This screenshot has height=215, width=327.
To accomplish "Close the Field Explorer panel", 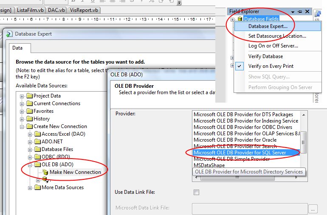I will point(307,11).
